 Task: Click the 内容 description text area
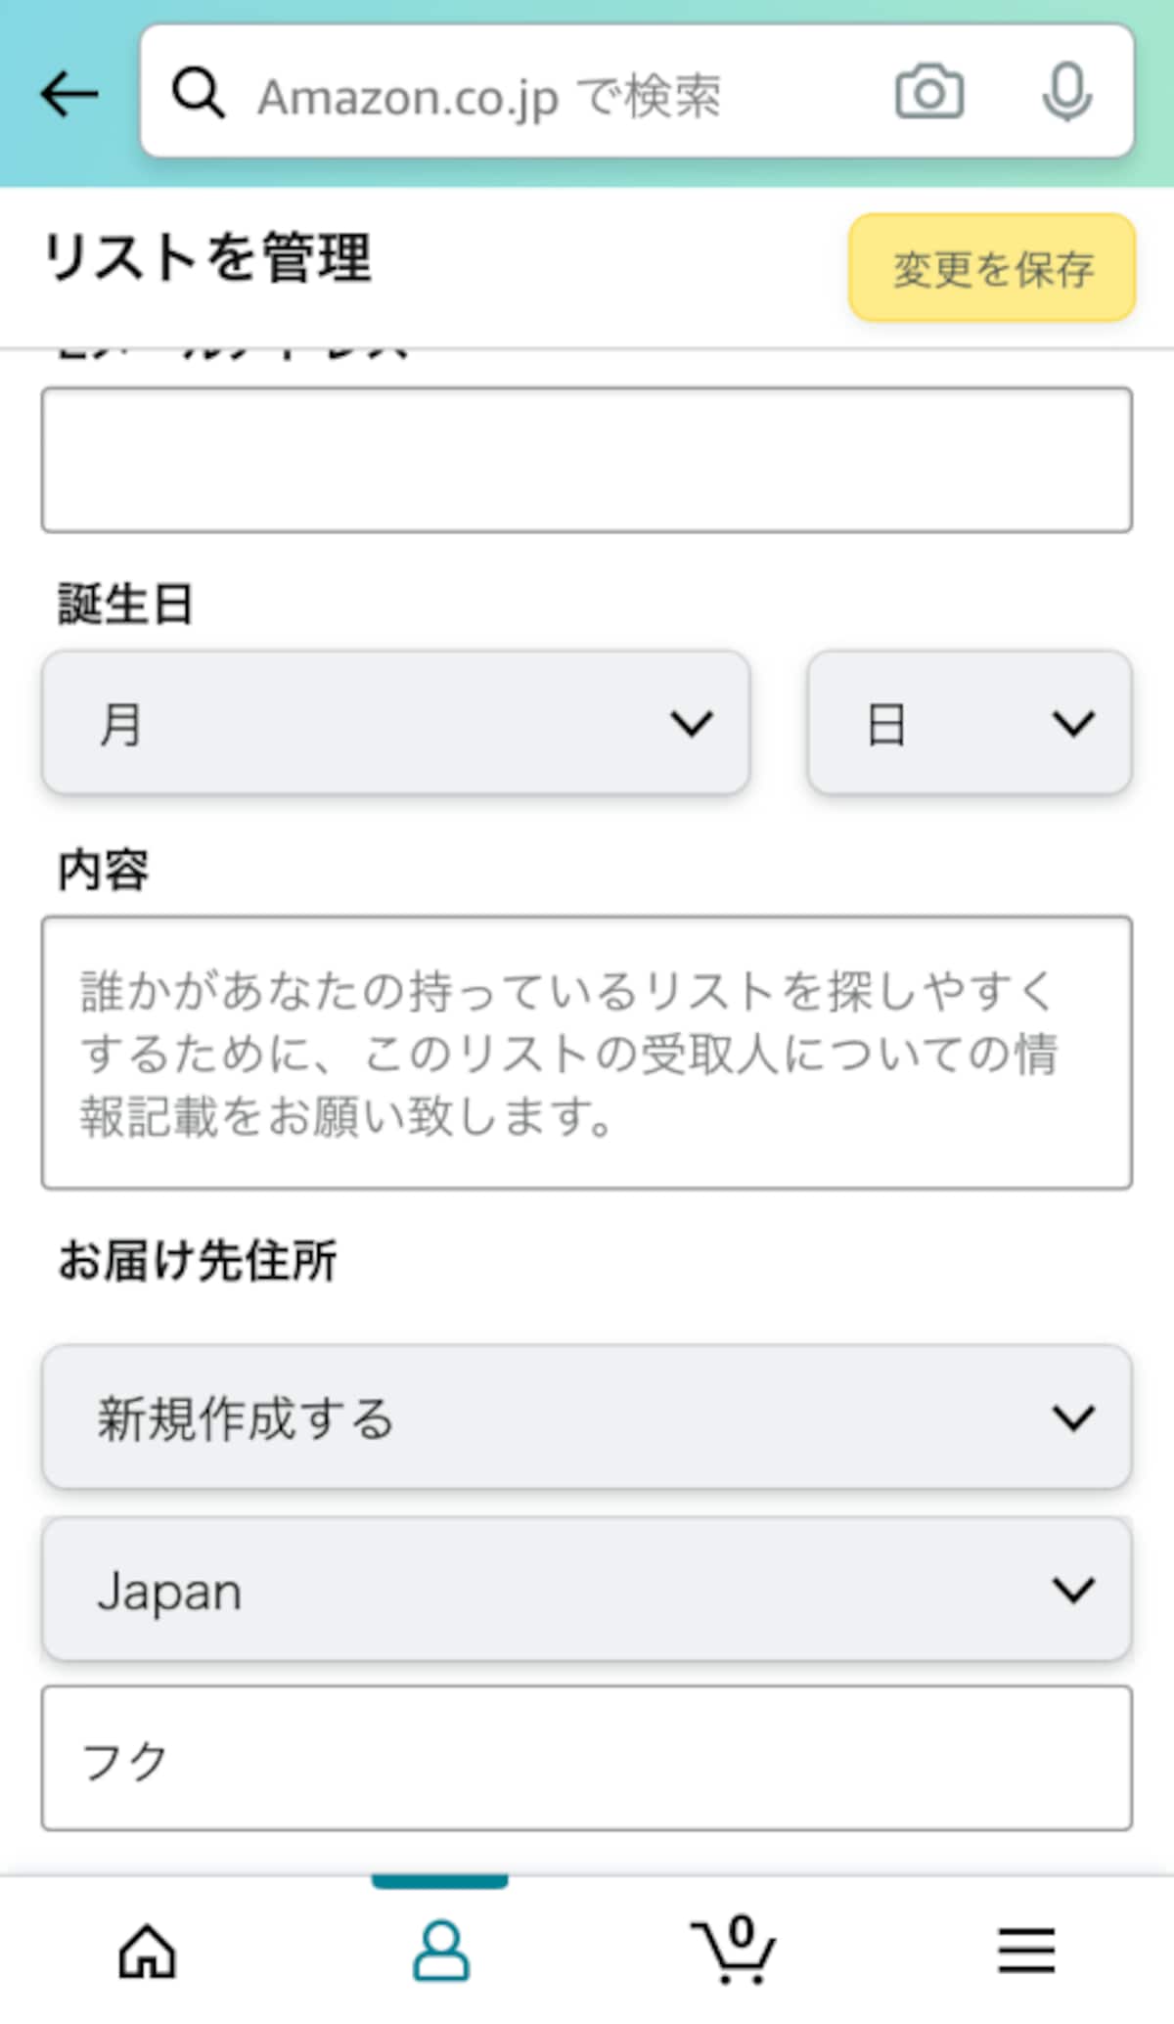587,1053
